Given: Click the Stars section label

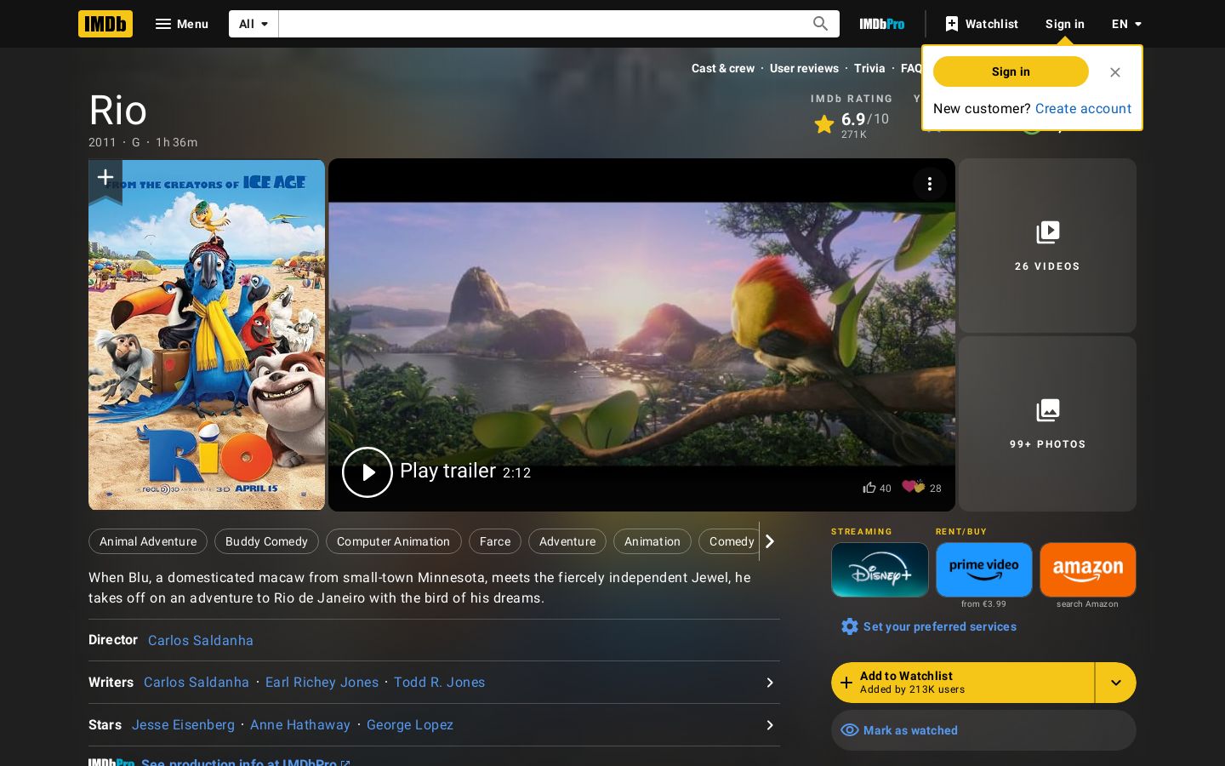Looking at the screenshot, I should coord(105,724).
